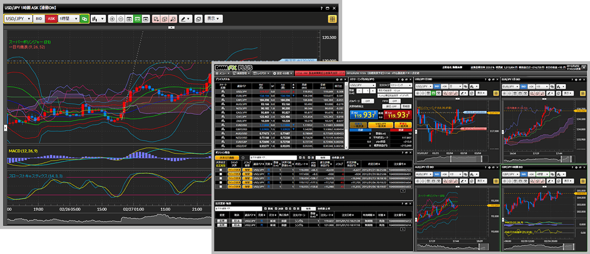
Task: Click the USD/JPY 一括決済 button
Action: (x=380, y=126)
